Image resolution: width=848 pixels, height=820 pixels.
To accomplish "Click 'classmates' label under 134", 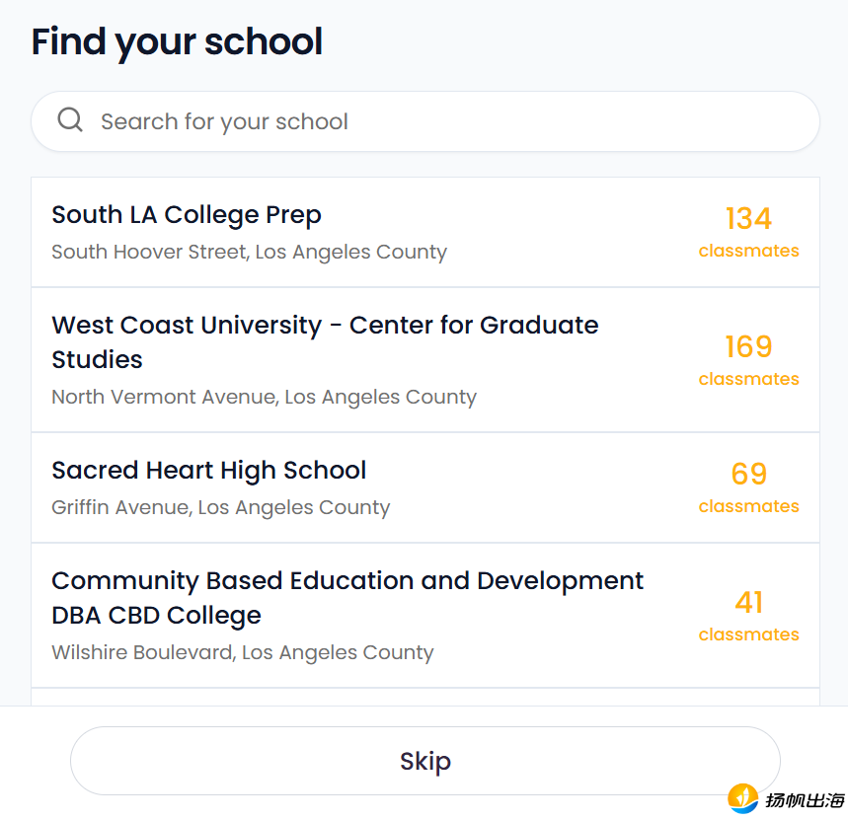I will pyautogui.click(x=748, y=251).
